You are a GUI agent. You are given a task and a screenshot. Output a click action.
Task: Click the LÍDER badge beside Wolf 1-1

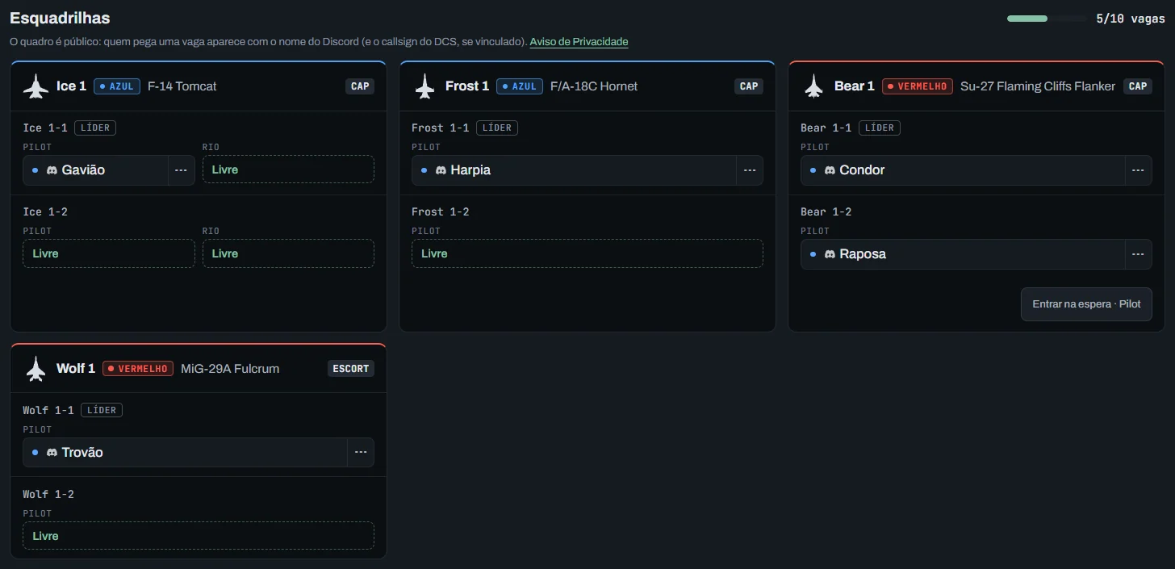coord(102,410)
